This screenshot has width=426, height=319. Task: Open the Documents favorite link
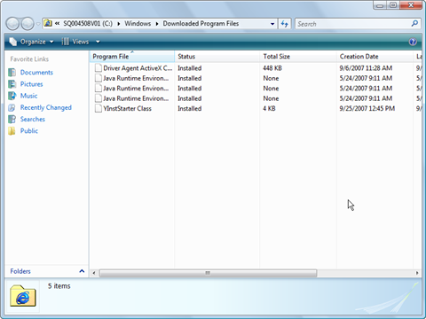click(x=36, y=73)
